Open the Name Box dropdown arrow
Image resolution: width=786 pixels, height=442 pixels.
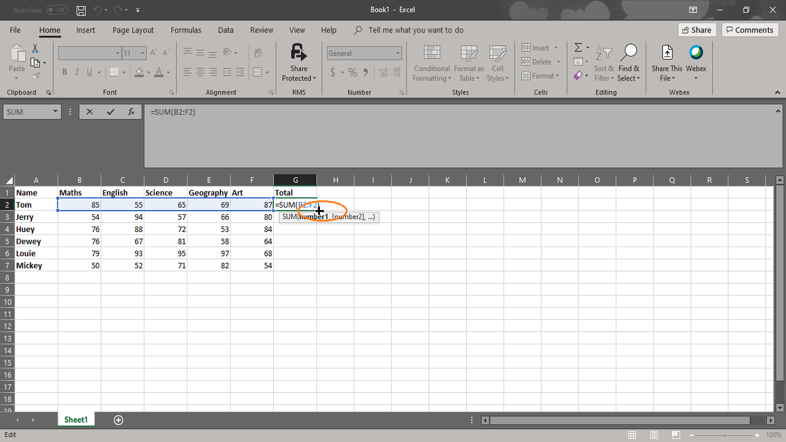click(x=55, y=112)
